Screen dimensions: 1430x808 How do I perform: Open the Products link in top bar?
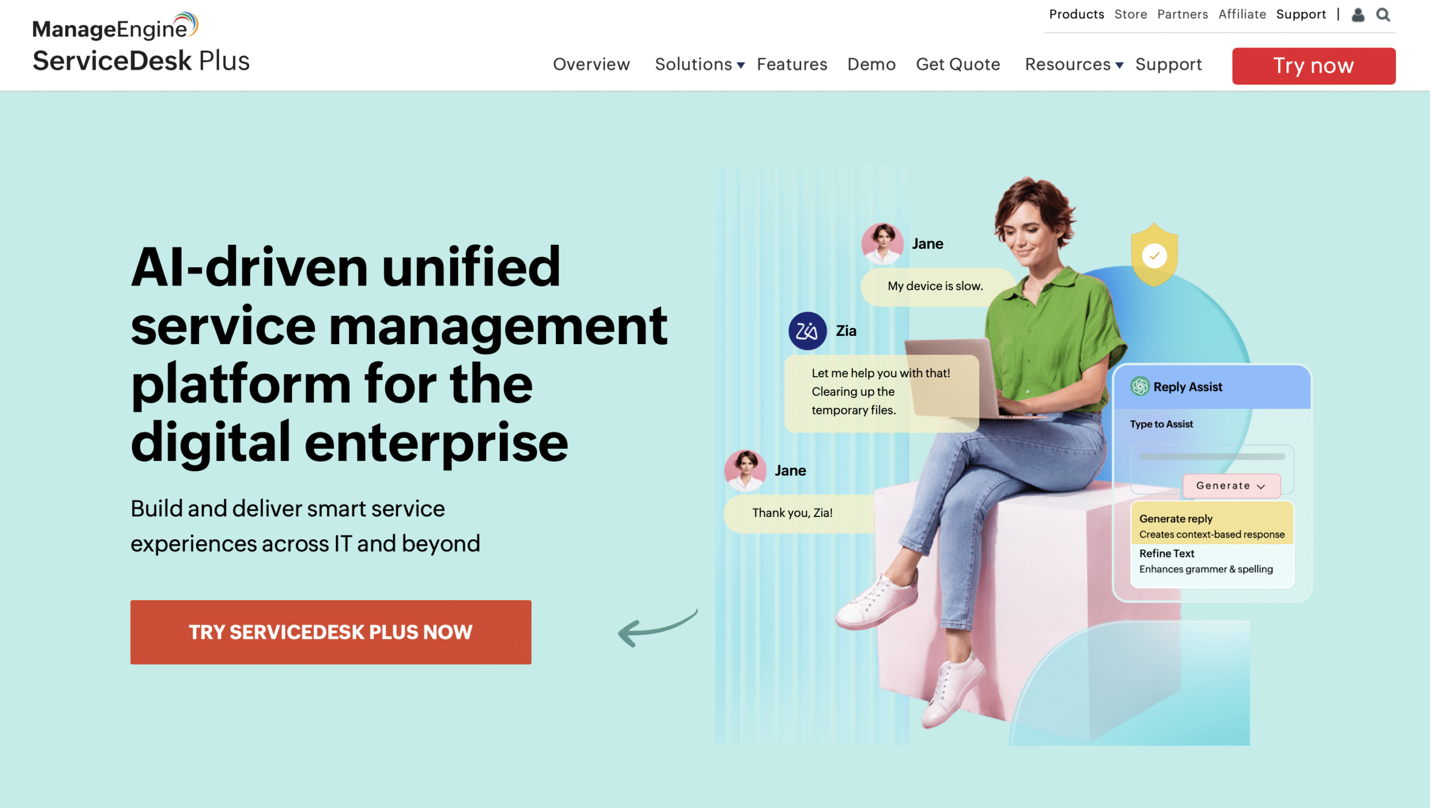[x=1076, y=14]
